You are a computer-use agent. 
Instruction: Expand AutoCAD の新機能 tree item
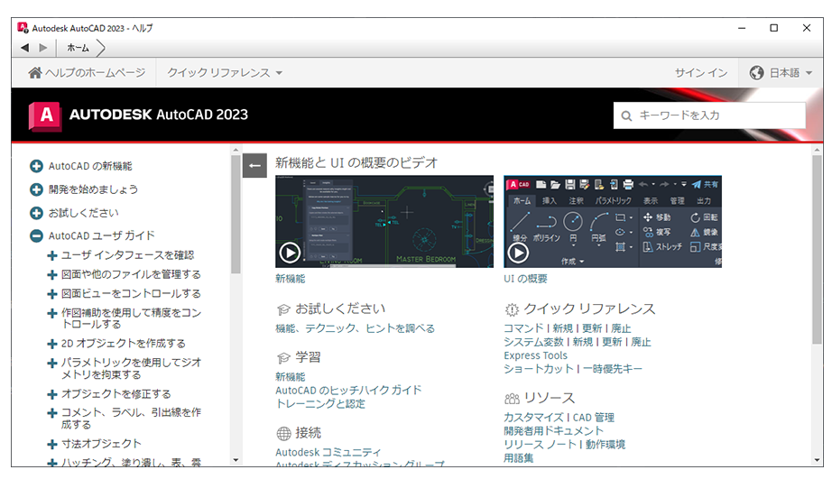pos(36,166)
